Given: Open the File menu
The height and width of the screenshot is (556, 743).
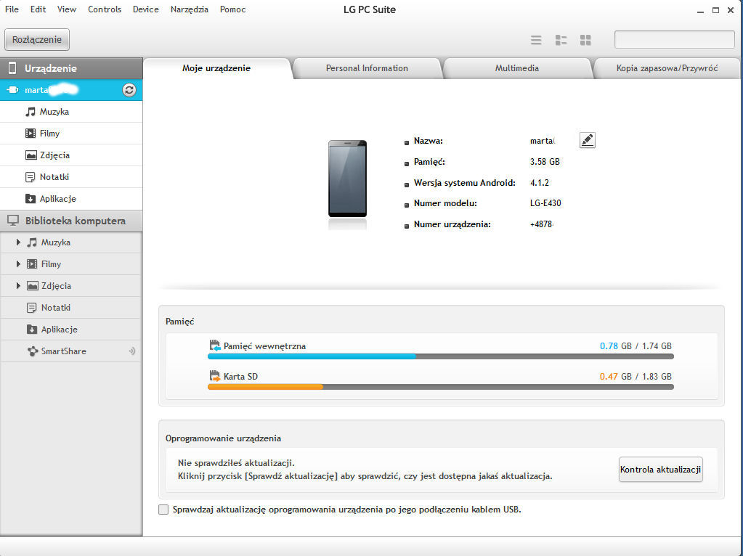Looking at the screenshot, I should pyautogui.click(x=12, y=9).
